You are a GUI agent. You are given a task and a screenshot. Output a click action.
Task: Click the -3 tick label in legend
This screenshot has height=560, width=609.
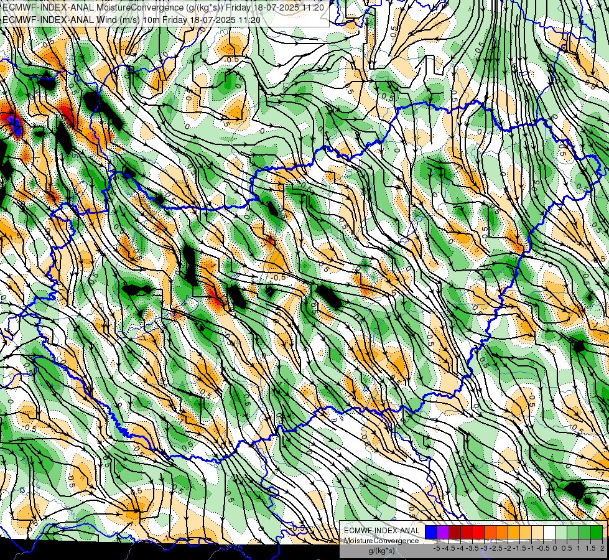point(484,548)
